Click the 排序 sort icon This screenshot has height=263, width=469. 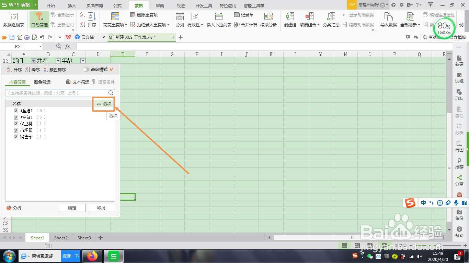click(92, 17)
